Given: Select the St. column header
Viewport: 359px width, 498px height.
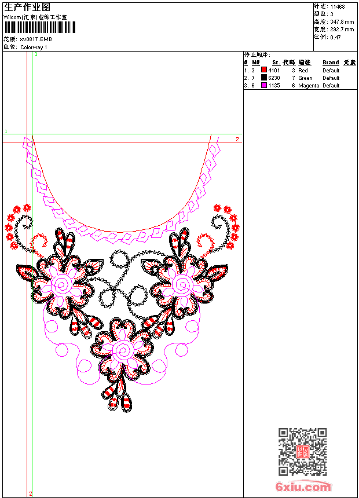Looking at the screenshot, I should coord(276,63).
